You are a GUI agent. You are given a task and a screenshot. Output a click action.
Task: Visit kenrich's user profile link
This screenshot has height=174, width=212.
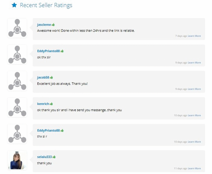coord(43,104)
